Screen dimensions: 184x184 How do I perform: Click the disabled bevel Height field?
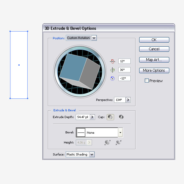(x=81, y=143)
